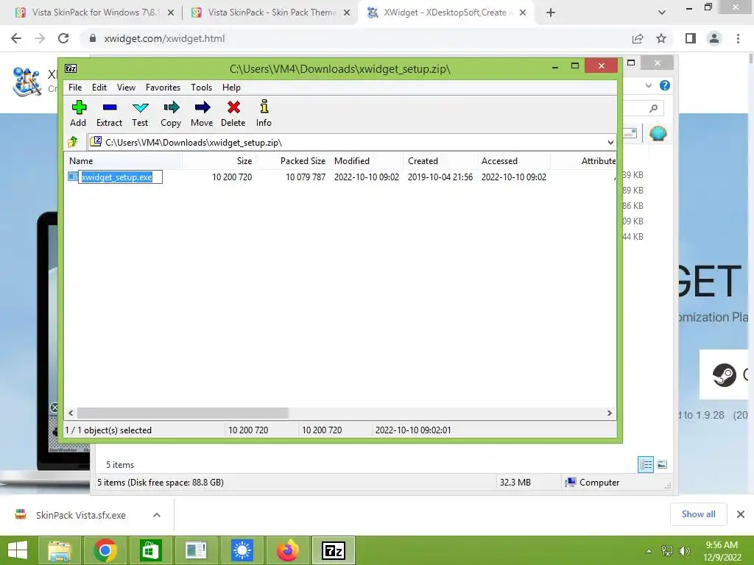Open the Chrome three-dot menu
Screen dimensions: 754x565
pos(738,38)
